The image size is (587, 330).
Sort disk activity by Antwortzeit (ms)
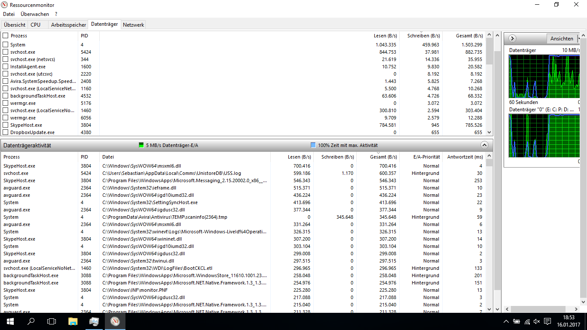(464, 157)
